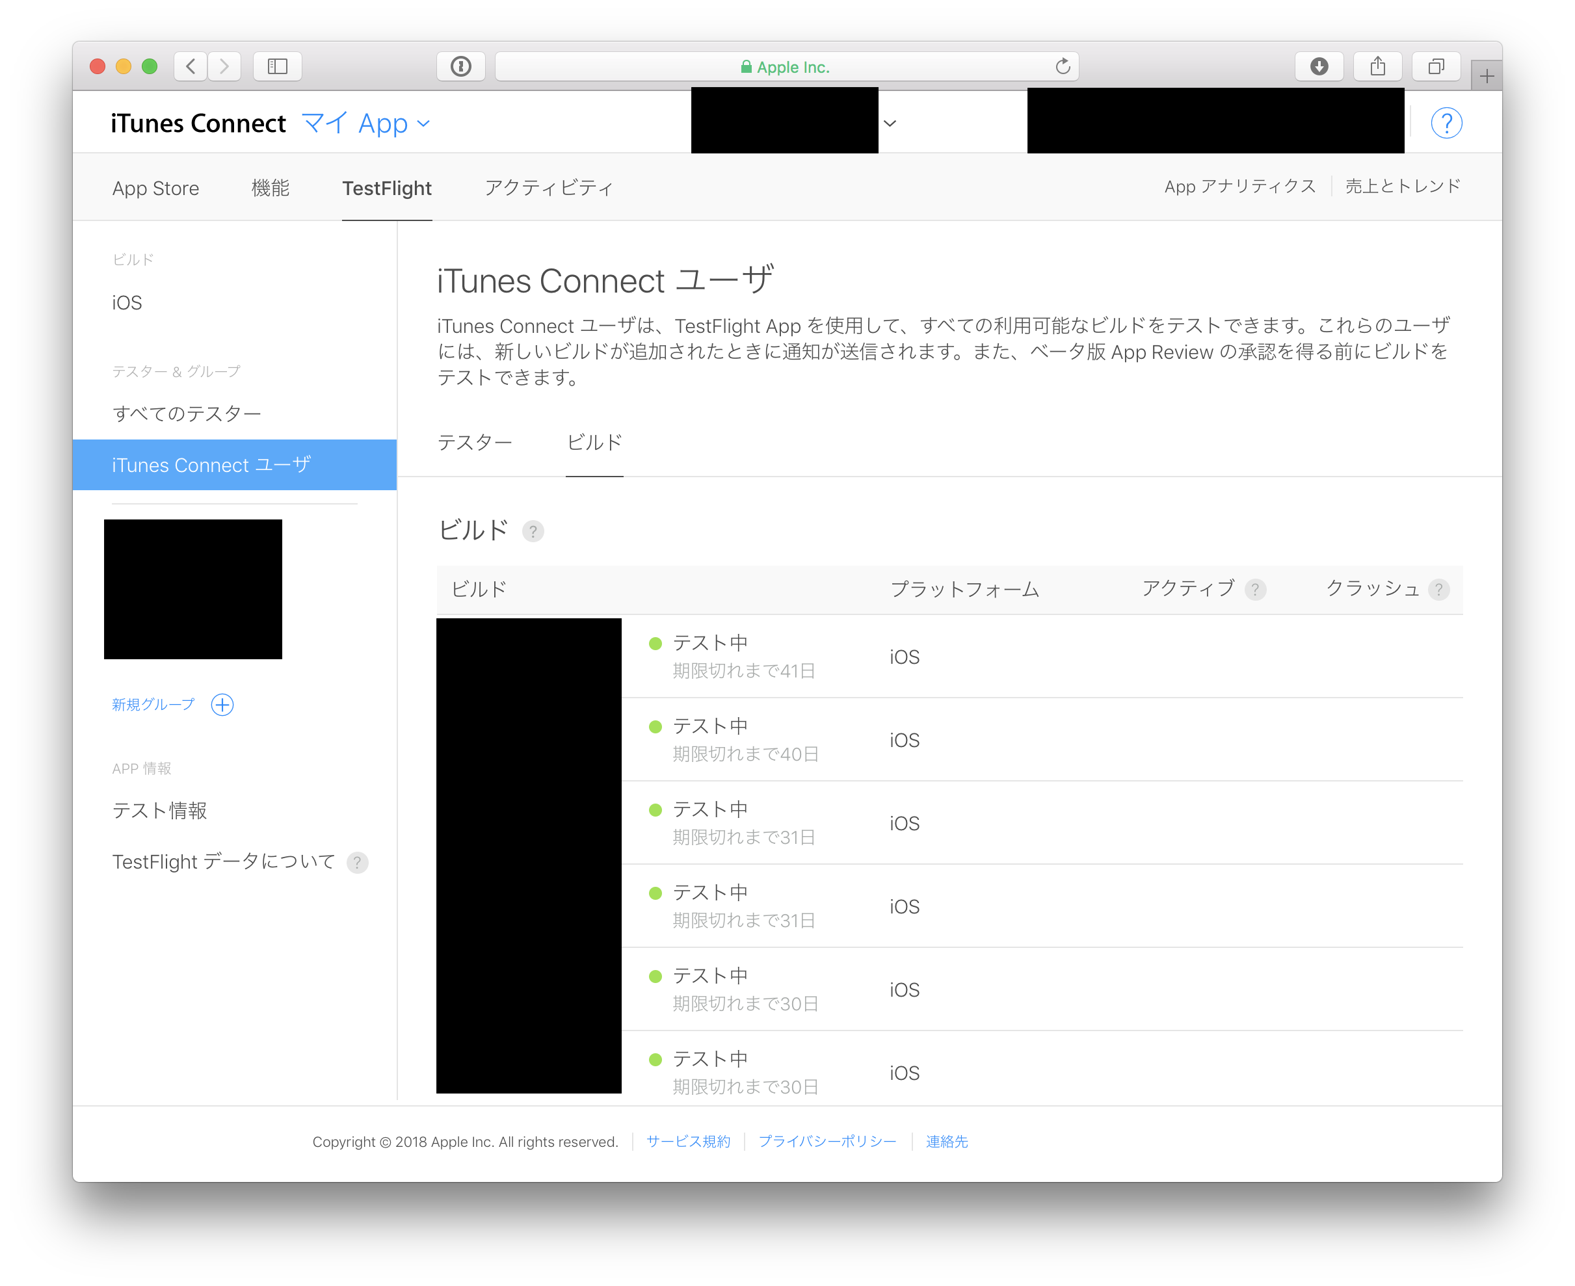Click the プラットフォーム column header
Screen dimensions: 1575x1286
(964, 590)
